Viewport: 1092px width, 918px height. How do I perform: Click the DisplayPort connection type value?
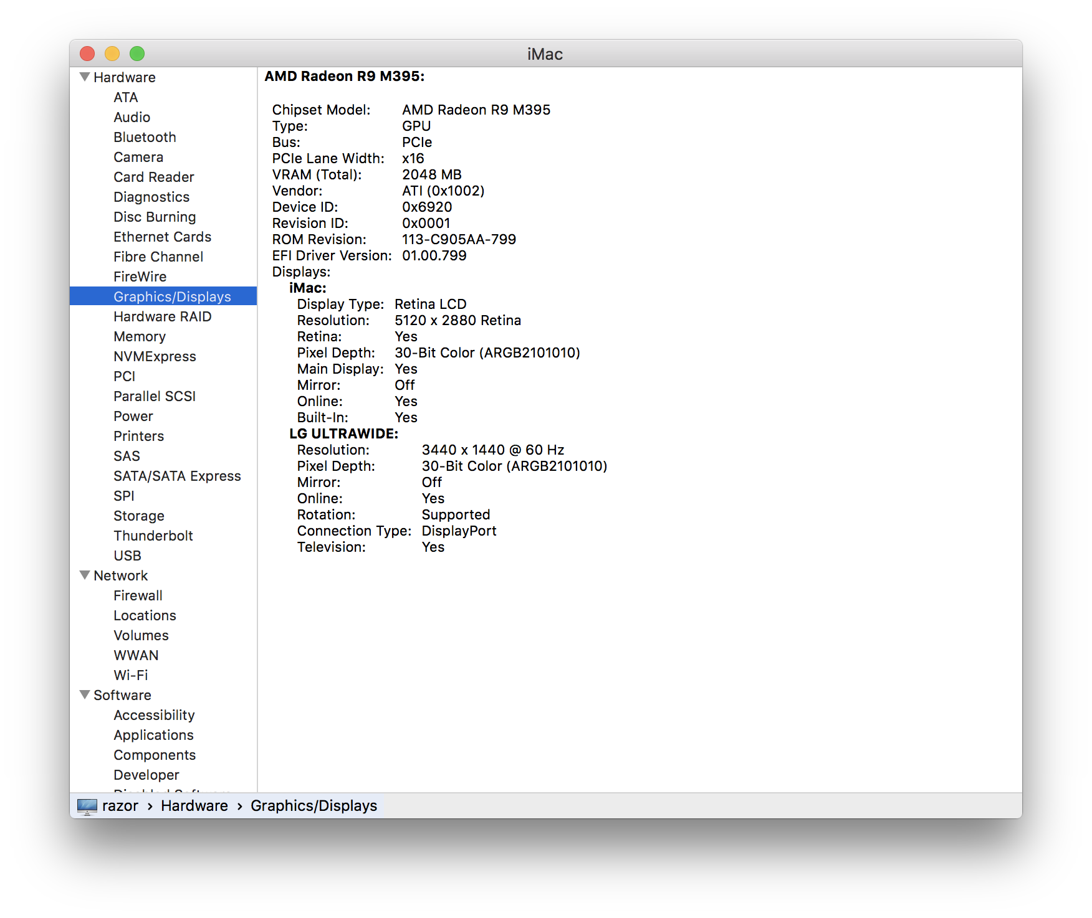[x=459, y=531]
